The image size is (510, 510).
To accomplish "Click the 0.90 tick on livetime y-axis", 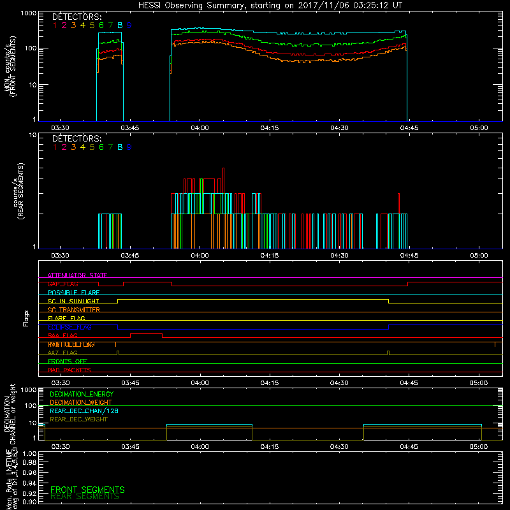I will 29,502.
